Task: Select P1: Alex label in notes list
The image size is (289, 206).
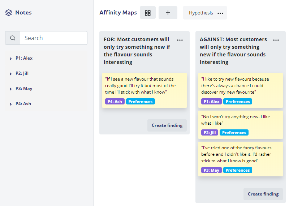Action: tap(24, 58)
